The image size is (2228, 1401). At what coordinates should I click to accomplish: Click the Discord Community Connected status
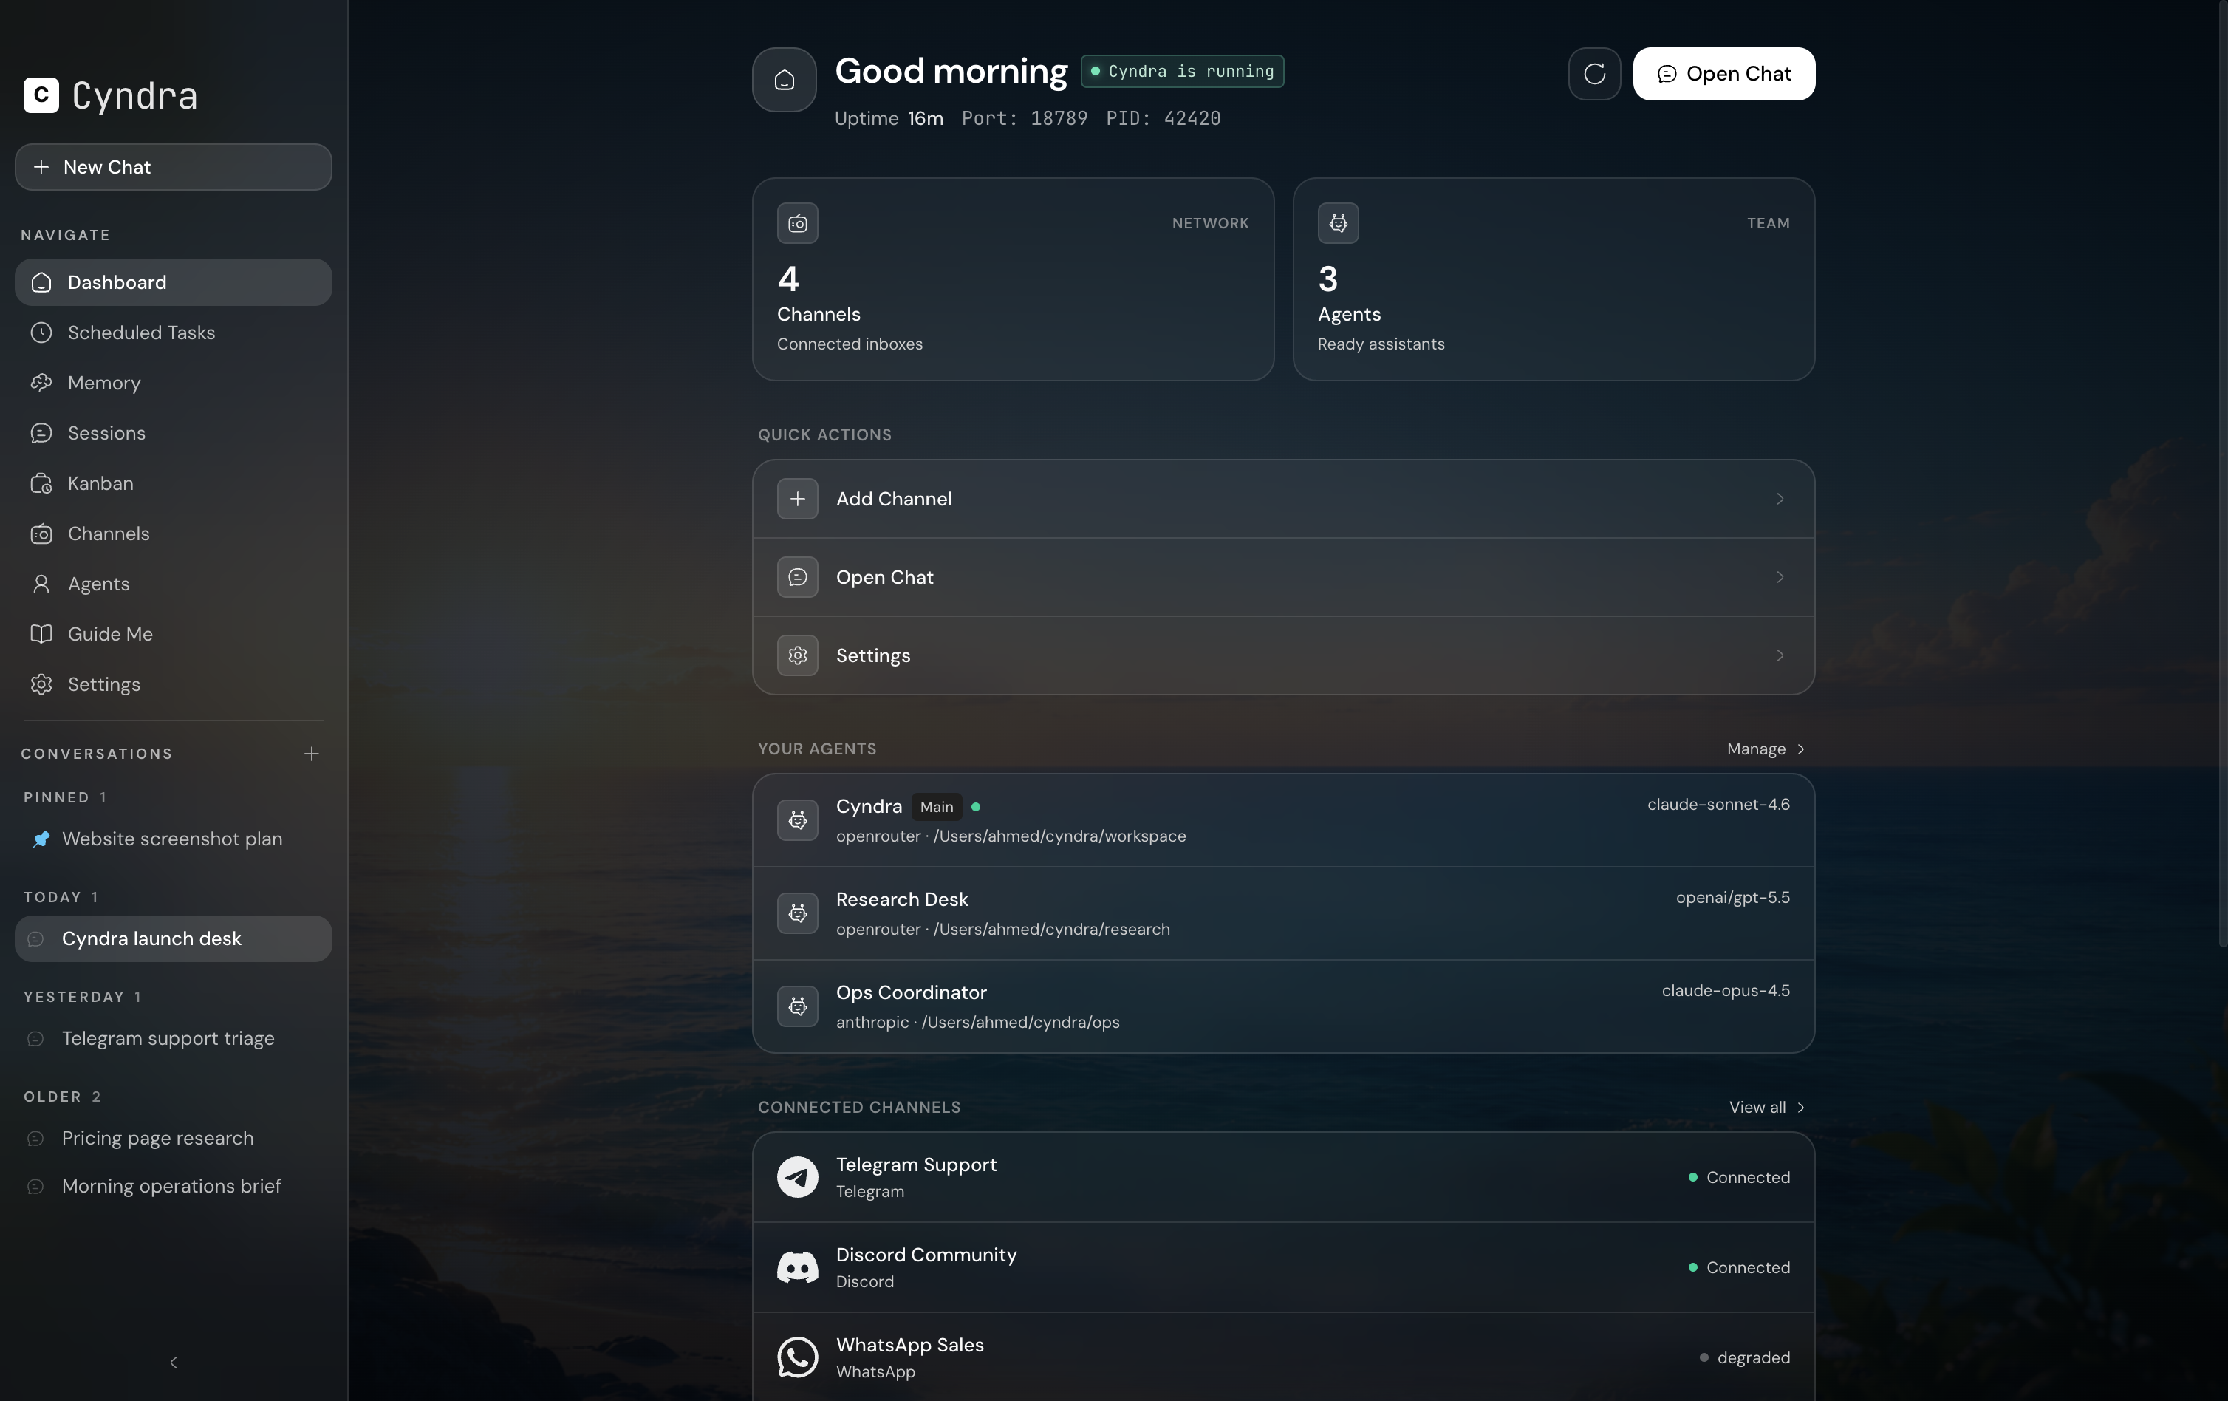(x=1738, y=1268)
